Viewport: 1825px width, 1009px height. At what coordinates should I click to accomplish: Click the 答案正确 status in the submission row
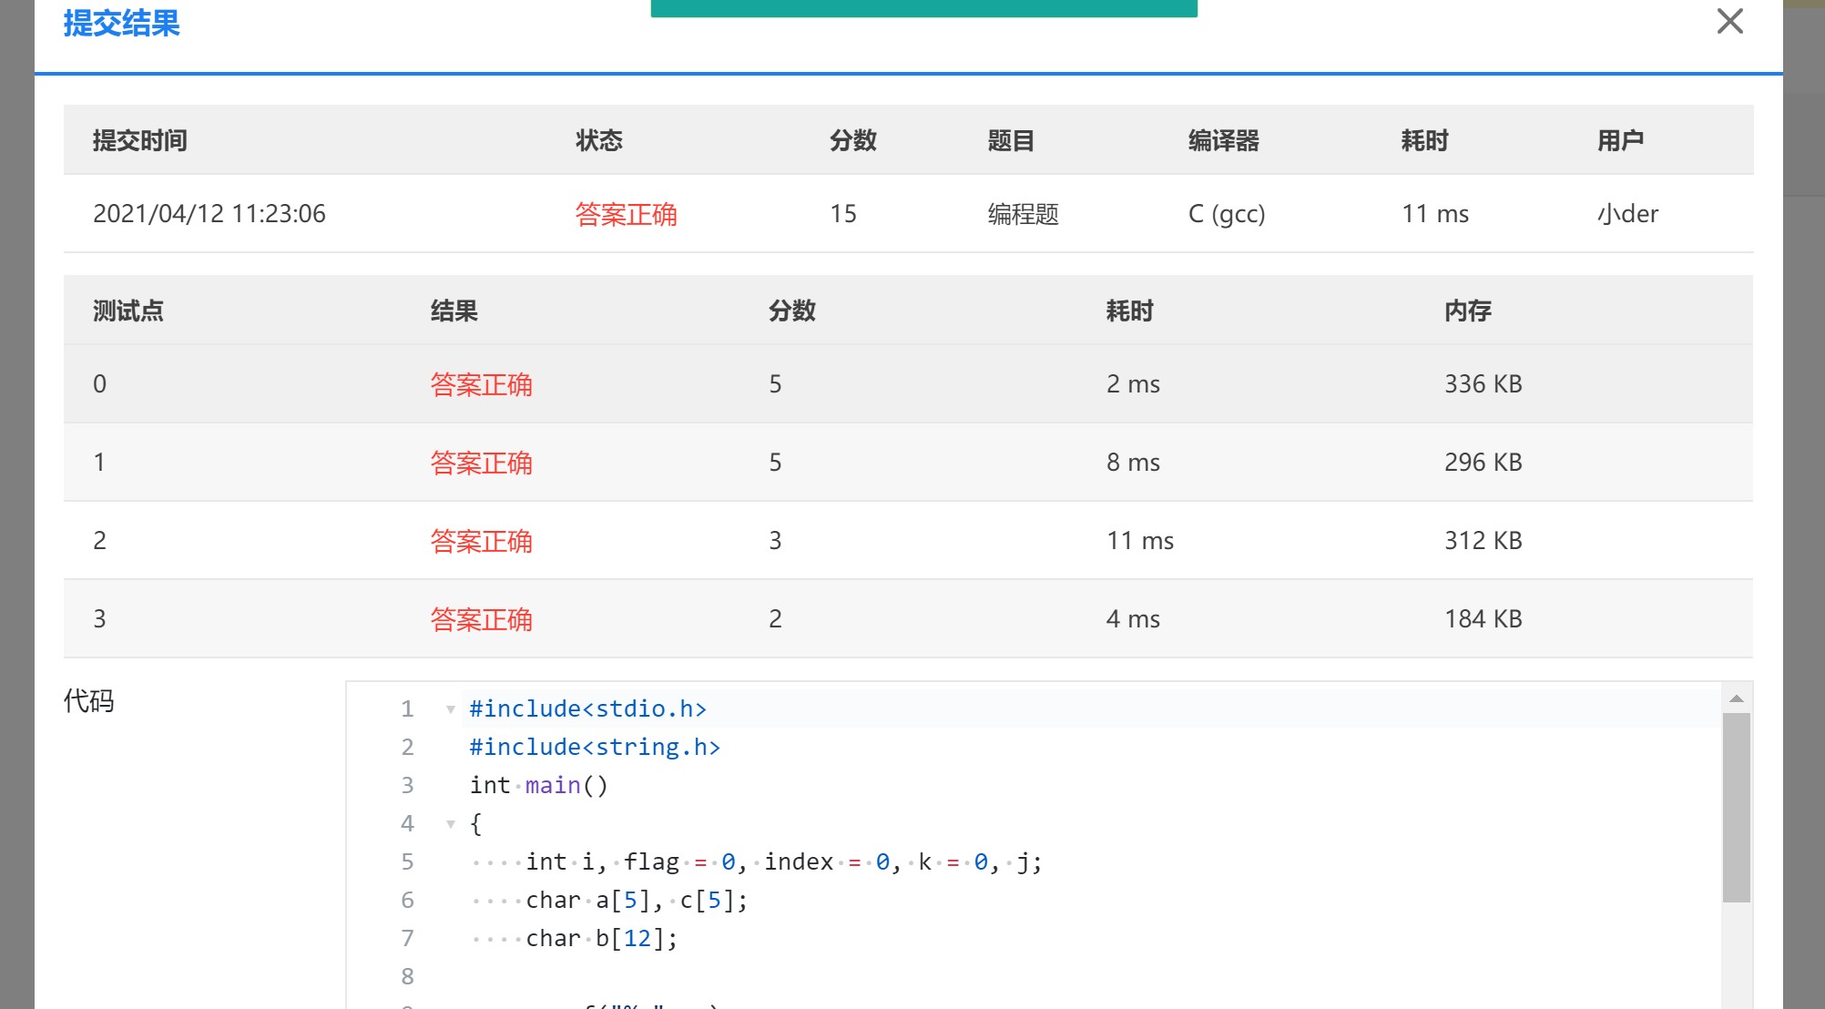pos(626,214)
